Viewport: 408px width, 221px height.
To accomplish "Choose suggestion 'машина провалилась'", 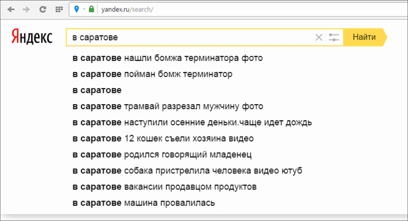I will tap(144, 203).
